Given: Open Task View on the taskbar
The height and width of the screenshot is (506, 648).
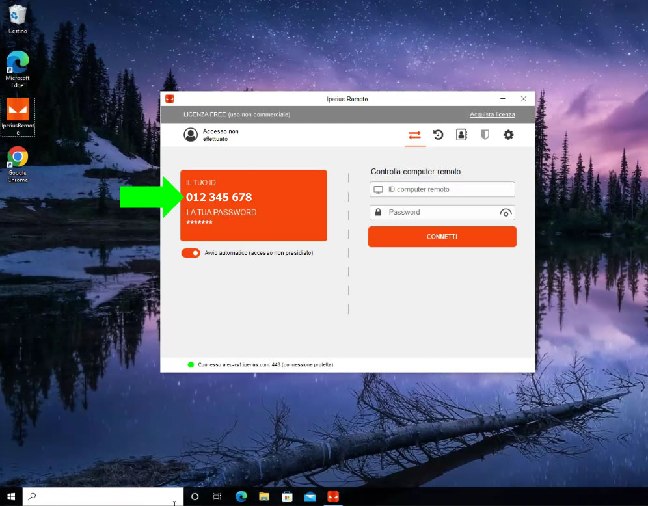Looking at the screenshot, I should [217, 496].
